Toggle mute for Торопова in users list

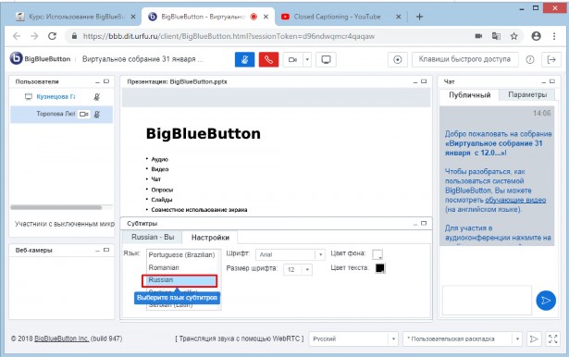pos(96,115)
